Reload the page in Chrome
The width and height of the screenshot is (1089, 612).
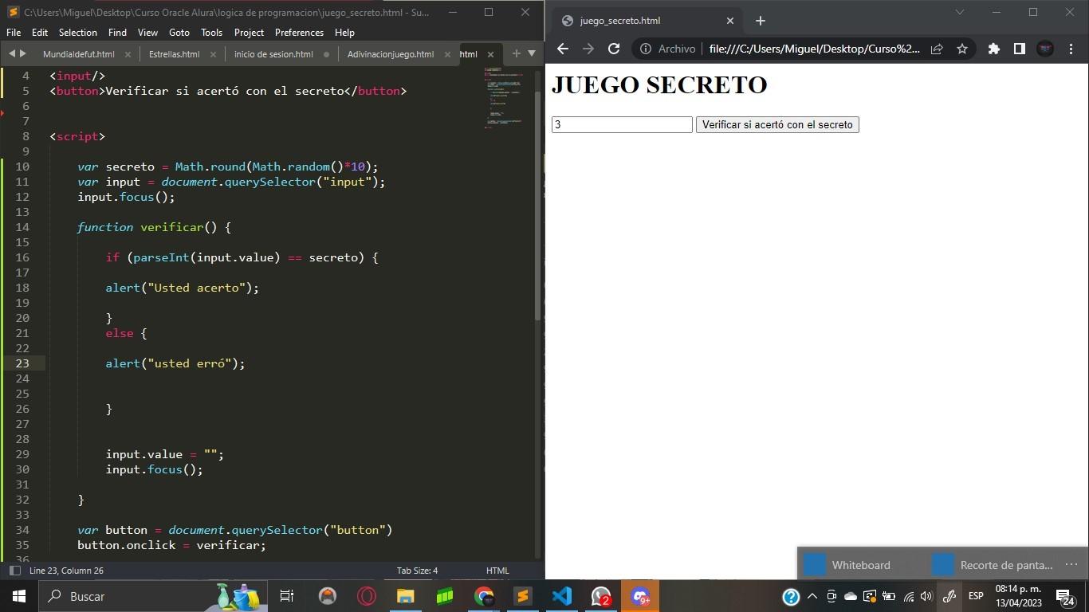(614, 49)
